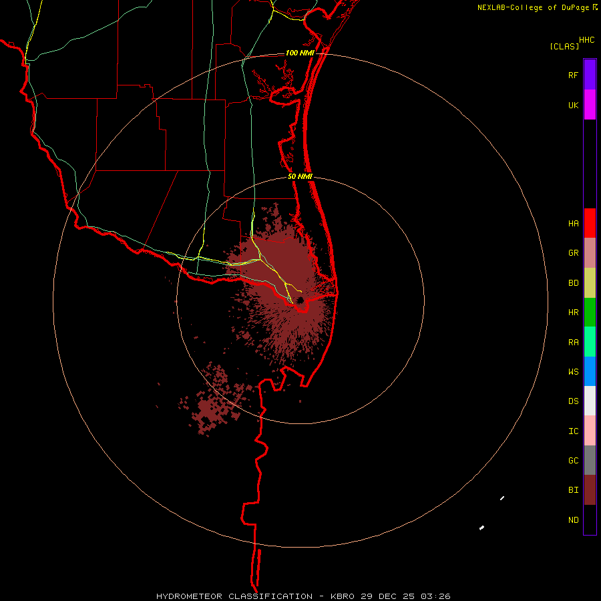Click the 'GR' legend label
Screen dimensions: 601x601
coord(573,253)
